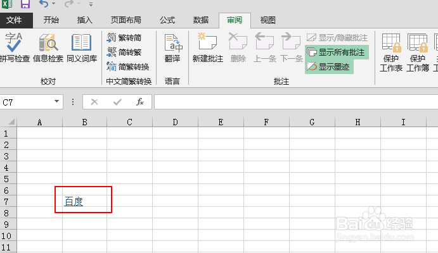Select row 3 header
Screen dimensions: 438x253
pyautogui.click(x=8, y=156)
